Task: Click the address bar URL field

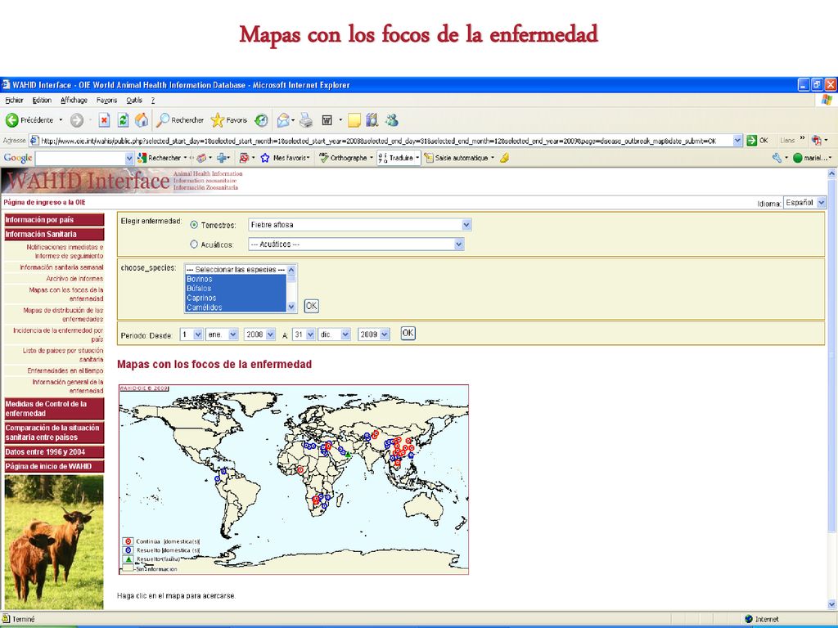Action: tap(381, 141)
